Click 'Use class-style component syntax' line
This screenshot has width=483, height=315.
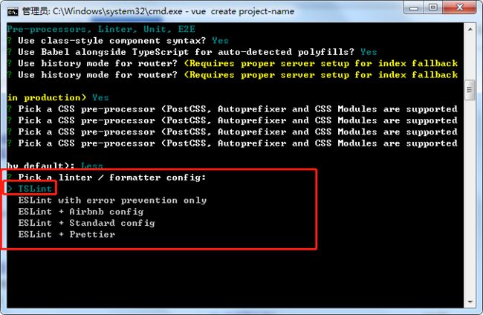111,41
